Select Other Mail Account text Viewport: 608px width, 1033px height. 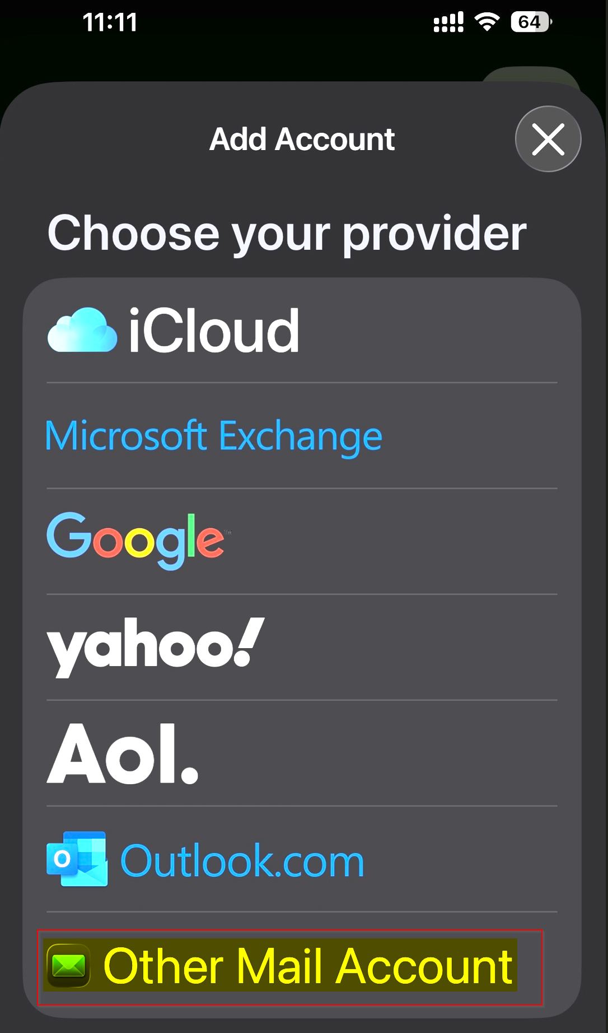[308, 965]
